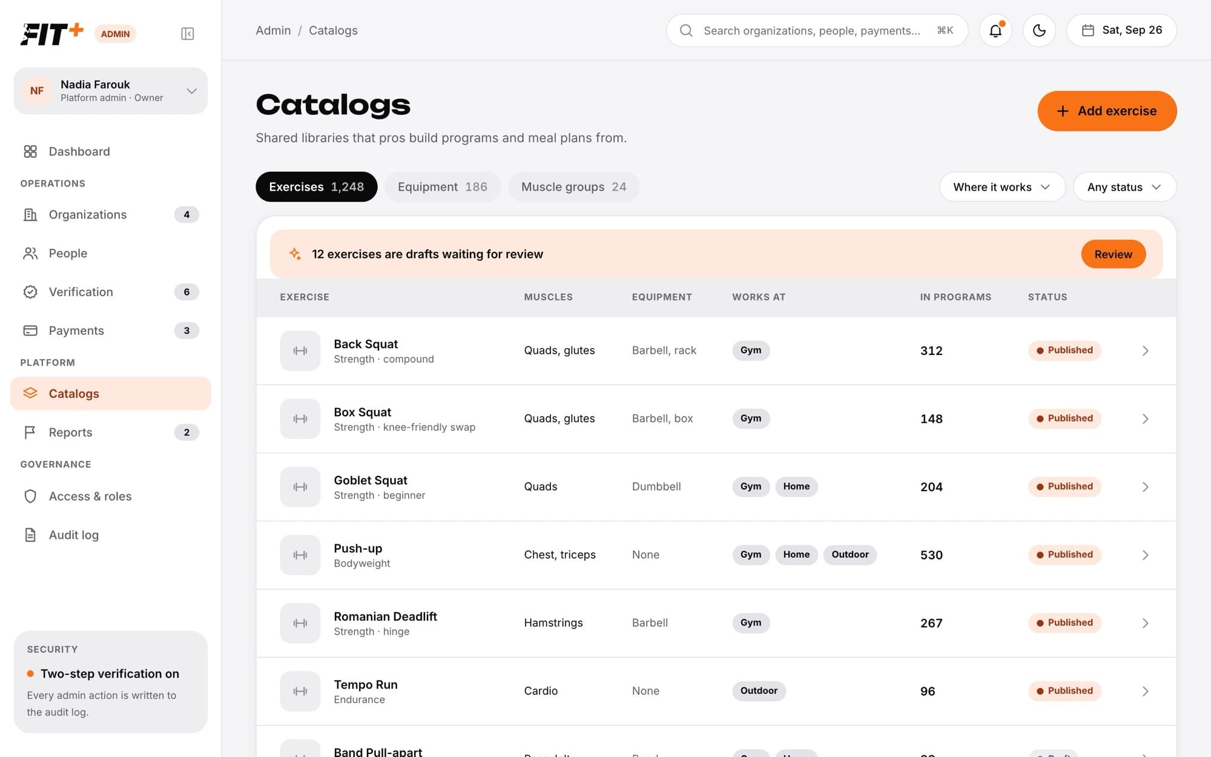Click the Goblet Squat dumbbell icon

pyautogui.click(x=300, y=487)
